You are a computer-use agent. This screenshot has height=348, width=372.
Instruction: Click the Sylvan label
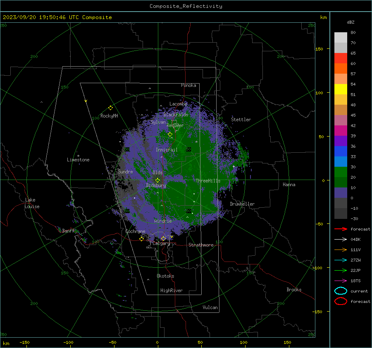click(x=158, y=122)
